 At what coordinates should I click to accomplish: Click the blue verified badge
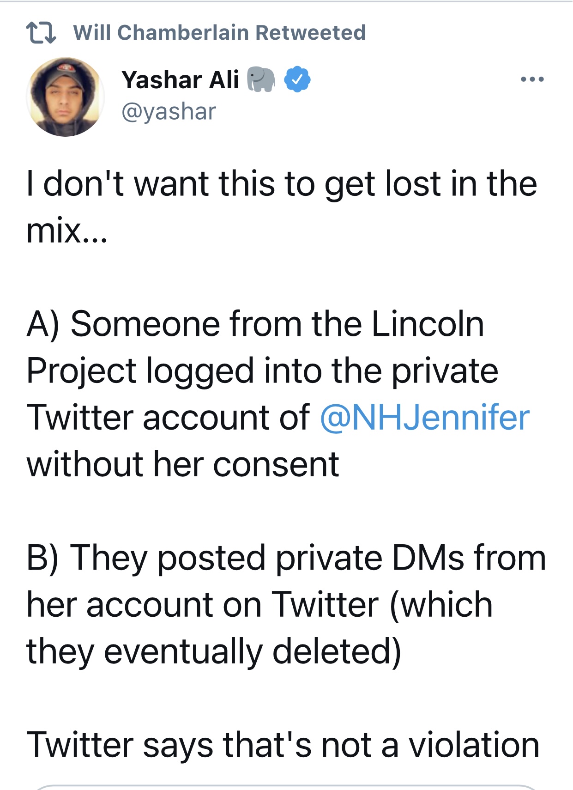(x=297, y=79)
